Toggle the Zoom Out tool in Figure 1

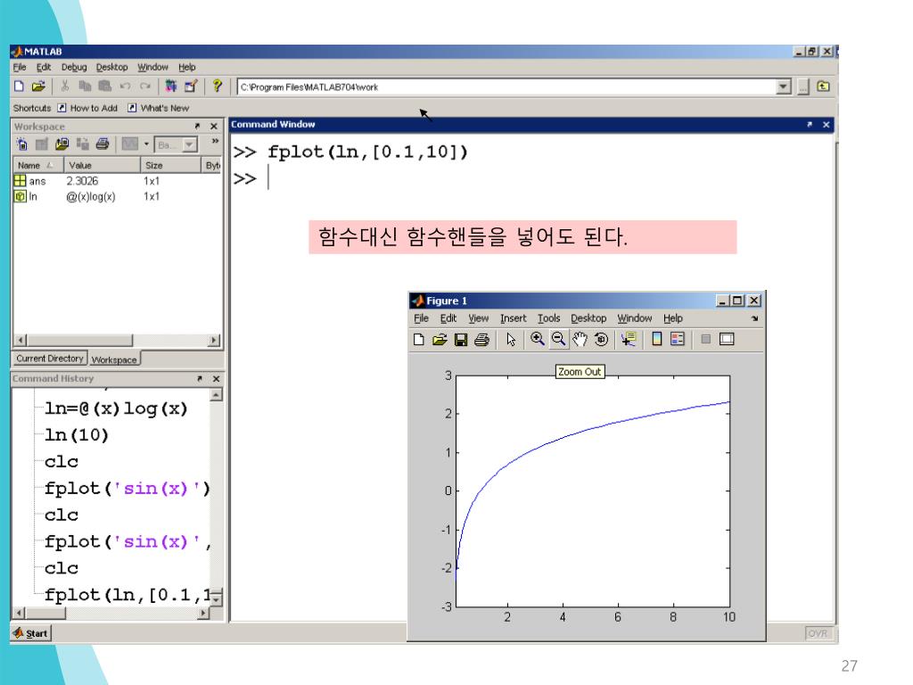click(x=558, y=339)
